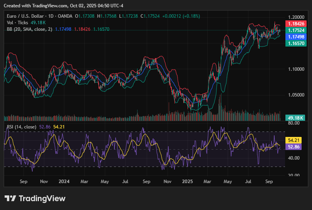The height and width of the screenshot is (210, 312).
Task: Click the Nov label before 2024
Action: 44,181
